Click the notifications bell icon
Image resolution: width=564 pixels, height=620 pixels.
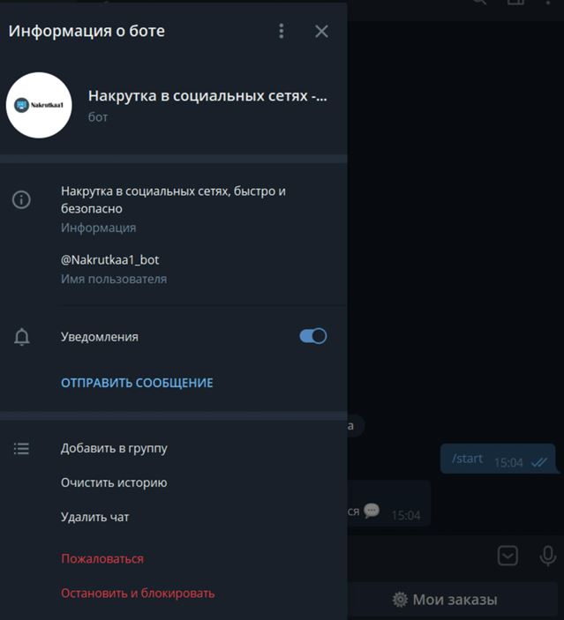pos(22,337)
